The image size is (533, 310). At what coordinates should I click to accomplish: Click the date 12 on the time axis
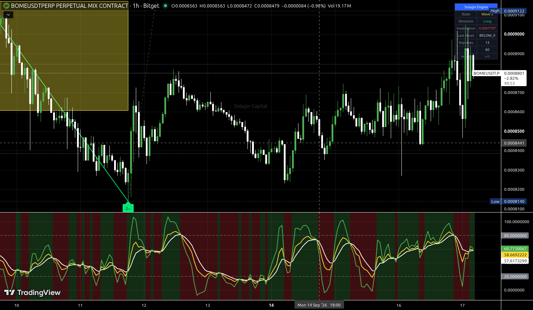point(144,305)
